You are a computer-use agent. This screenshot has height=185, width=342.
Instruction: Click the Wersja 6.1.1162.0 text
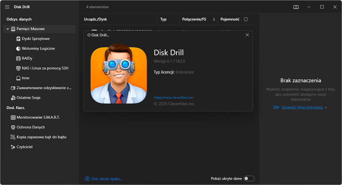tap(169, 61)
